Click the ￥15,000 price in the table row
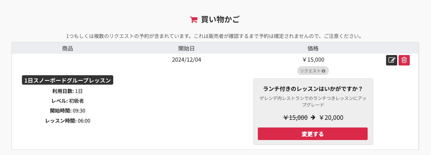The height and width of the screenshot is (155, 431). click(x=313, y=60)
